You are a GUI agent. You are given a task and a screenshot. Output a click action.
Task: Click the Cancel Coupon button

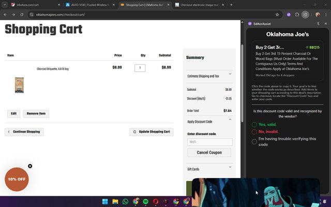209,153
